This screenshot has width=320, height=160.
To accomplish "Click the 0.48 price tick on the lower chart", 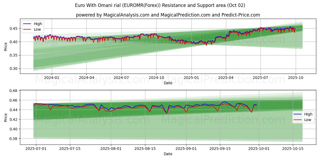I will coord(14,91).
